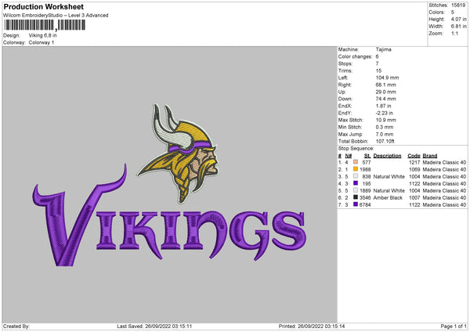
Task: Click the Description column header
Action: (387, 156)
